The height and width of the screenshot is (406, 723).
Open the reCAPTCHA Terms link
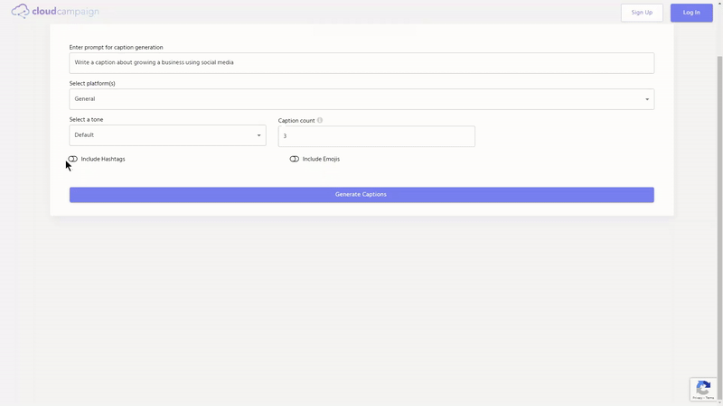point(709,398)
